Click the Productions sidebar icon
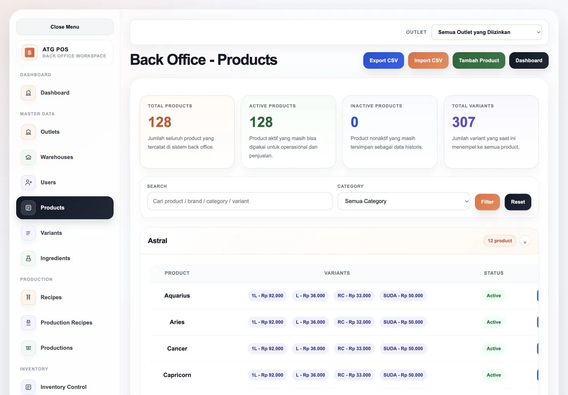 28,348
